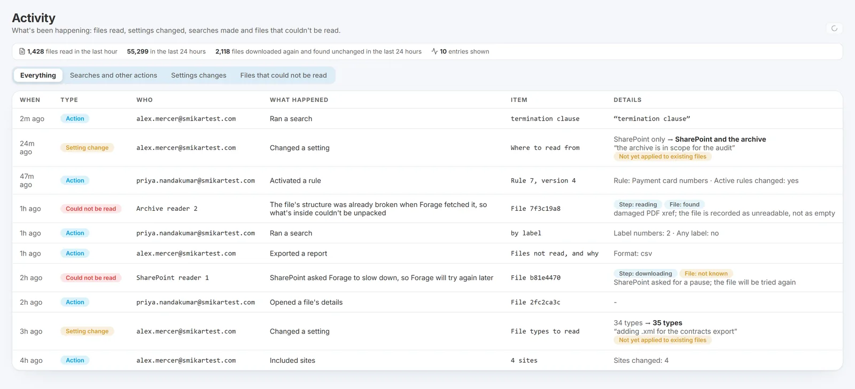
Task: Click the Step: reading tag
Action: [638, 204]
